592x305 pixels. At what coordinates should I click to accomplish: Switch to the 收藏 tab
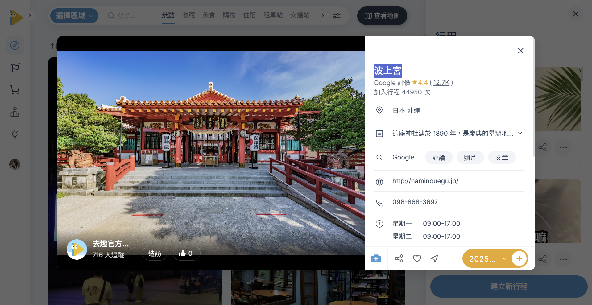pyautogui.click(x=188, y=15)
